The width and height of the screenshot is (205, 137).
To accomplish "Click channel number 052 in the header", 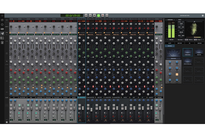I will pyautogui.click(x=157, y=21).
